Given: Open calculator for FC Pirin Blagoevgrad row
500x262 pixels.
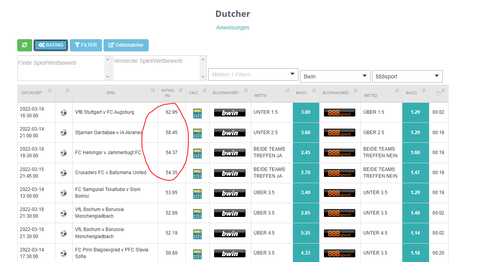Looking at the screenshot, I should point(197,254).
